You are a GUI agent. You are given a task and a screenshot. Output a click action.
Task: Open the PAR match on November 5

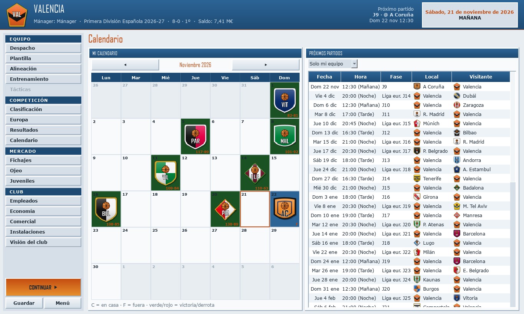(x=195, y=136)
